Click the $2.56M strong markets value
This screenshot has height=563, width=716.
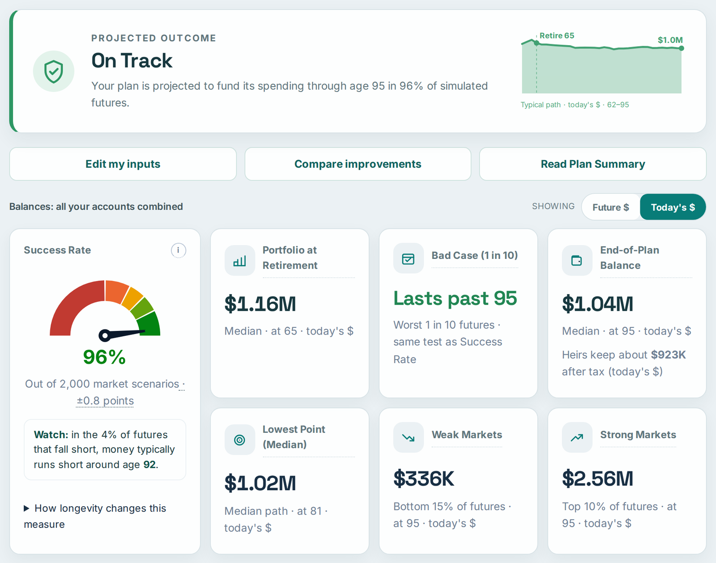597,479
